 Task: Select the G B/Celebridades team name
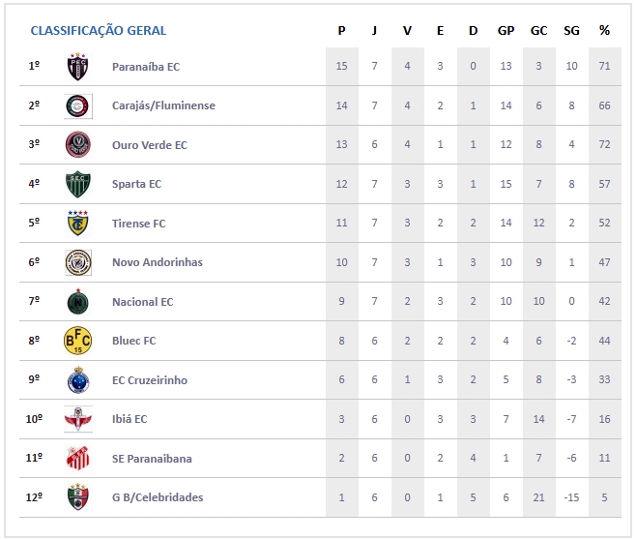(x=158, y=497)
